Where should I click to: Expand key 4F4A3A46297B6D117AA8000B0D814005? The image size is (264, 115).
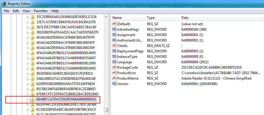tap(28, 68)
